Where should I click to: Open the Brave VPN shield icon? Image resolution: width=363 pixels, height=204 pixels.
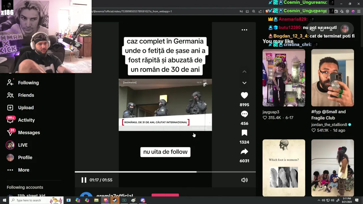[x=347, y=11]
